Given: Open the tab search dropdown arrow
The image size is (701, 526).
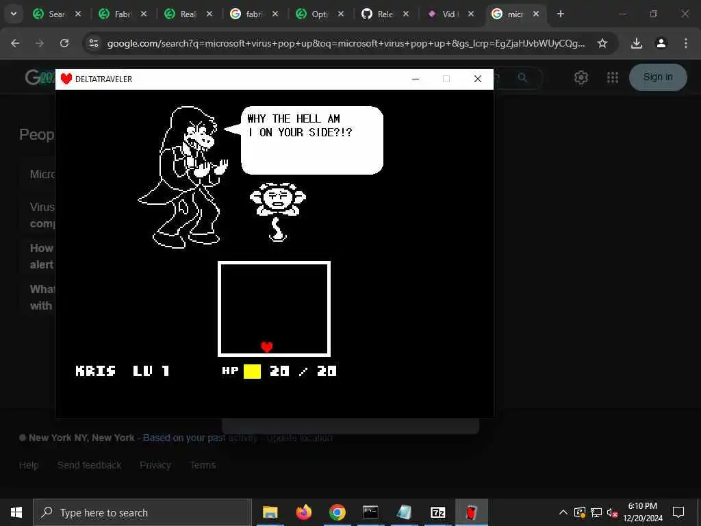Looking at the screenshot, I should pyautogui.click(x=14, y=14).
